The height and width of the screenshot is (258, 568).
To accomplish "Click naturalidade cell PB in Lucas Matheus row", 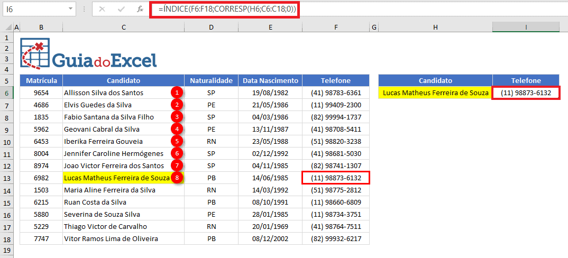I will pos(211,178).
